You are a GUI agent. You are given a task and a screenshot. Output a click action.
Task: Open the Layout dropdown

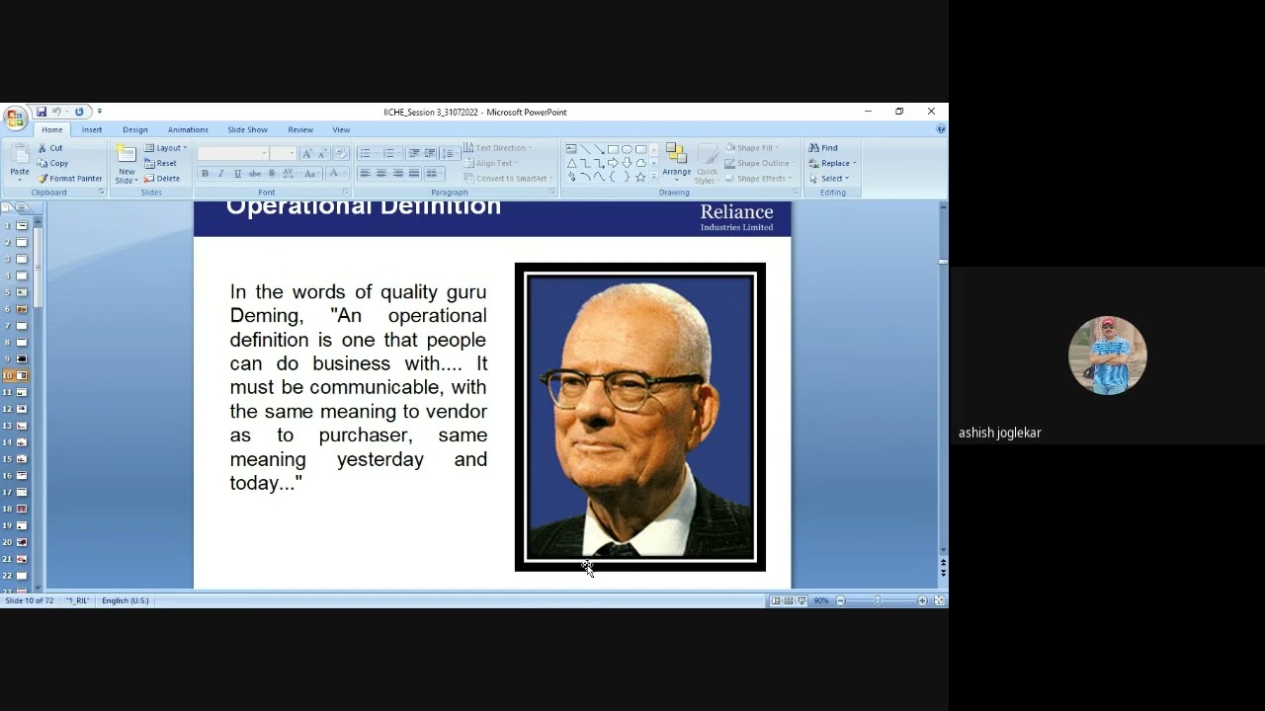click(165, 148)
